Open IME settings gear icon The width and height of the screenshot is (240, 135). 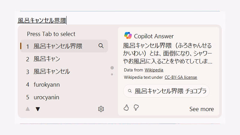(101, 109)
